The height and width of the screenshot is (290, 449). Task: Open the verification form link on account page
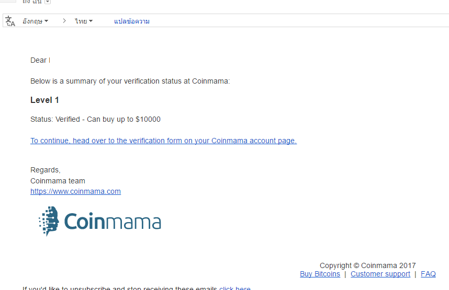pyautogui.click(x=163, y=141)
